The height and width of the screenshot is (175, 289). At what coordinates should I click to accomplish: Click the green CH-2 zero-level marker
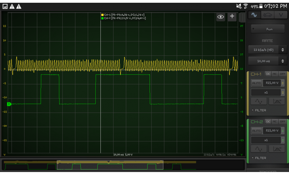click(9, 104)
